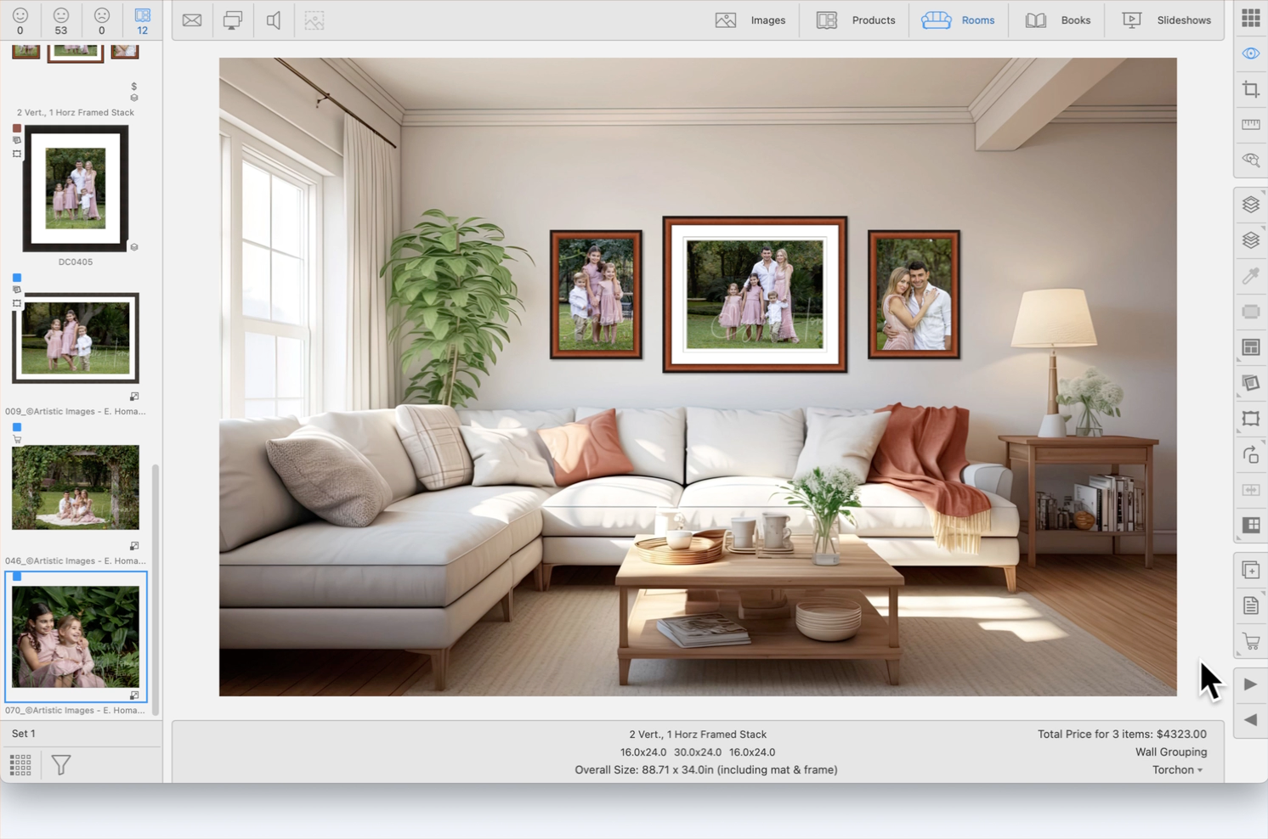Click the speaker sound icon
Screen dimensions: 1268x839
[x=274, y=20]
